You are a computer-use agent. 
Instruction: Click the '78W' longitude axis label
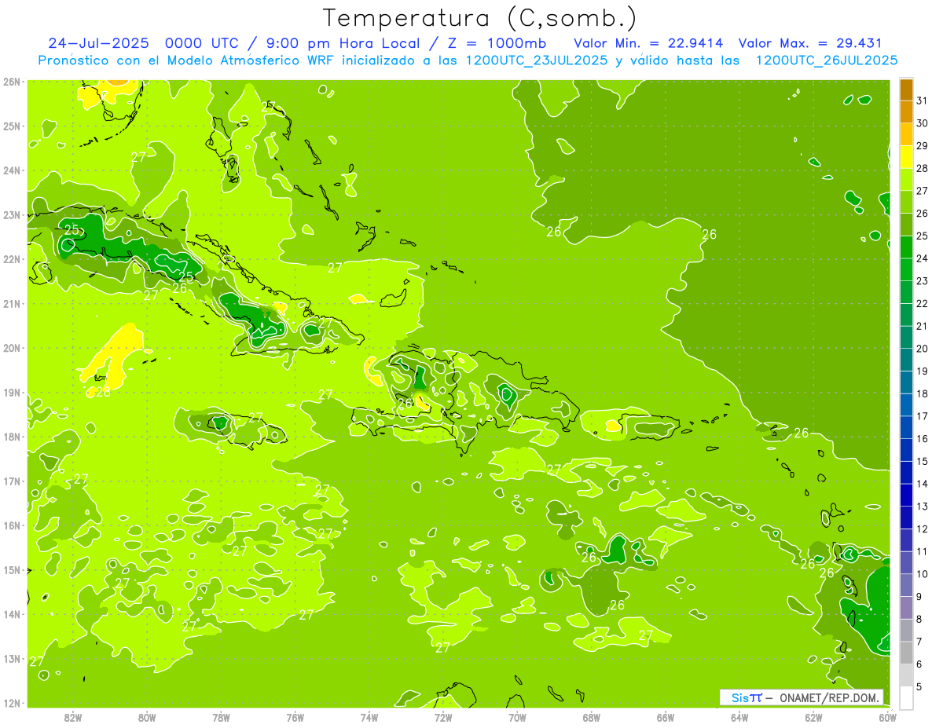pyautogui.click(x=221, y=717)
